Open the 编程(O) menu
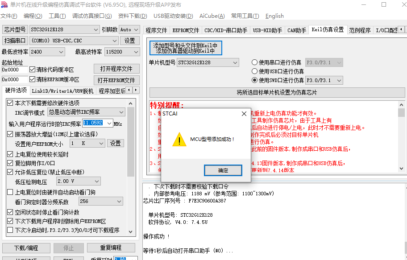 coord(33,16)
